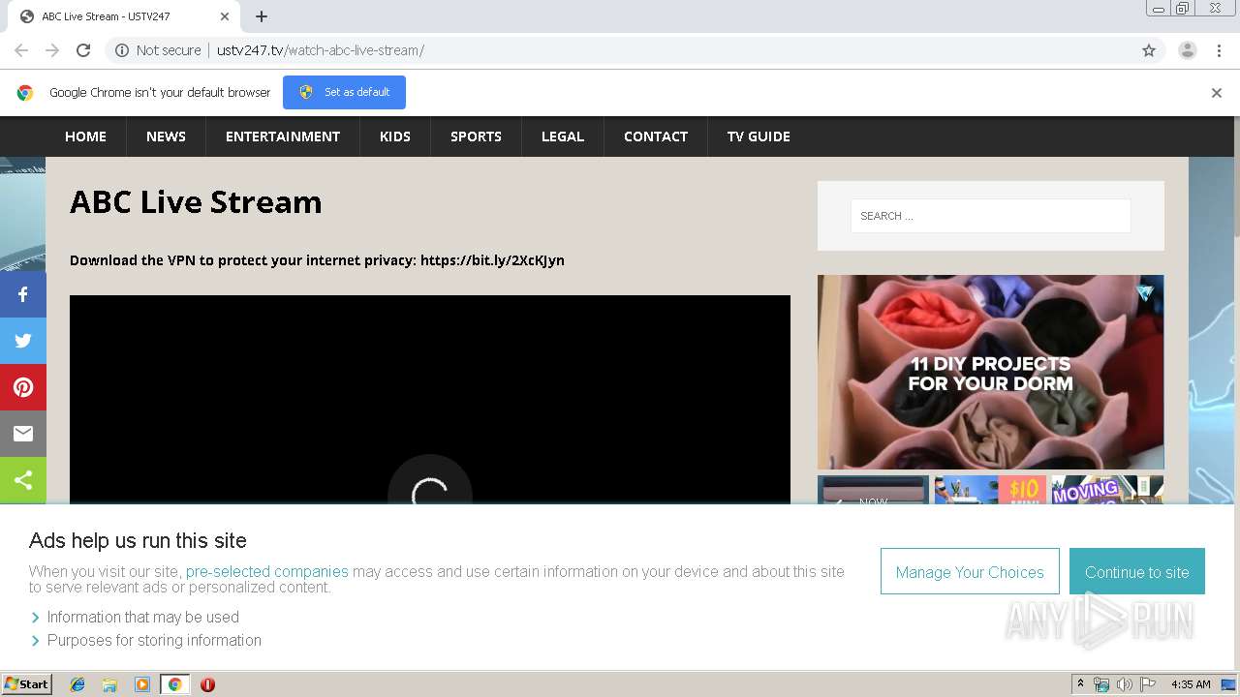Open Action Center flag tray icon

1148,684
